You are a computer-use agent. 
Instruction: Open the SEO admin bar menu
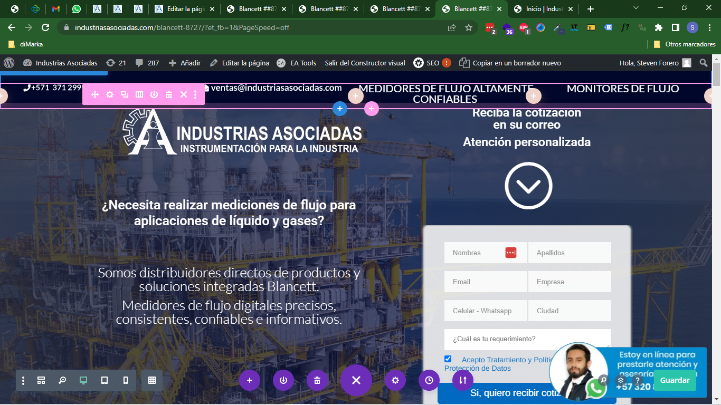coord(432,63)
